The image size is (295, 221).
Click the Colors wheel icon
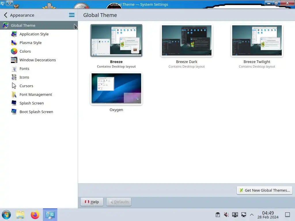pos(14,51)
